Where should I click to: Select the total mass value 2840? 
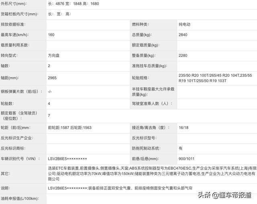tap(183, 35)
